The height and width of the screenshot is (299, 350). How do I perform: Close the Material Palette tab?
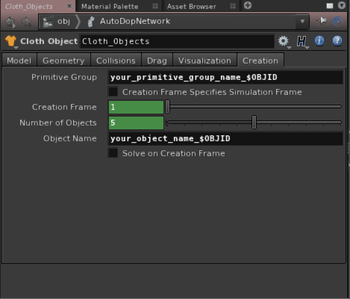click(x=155, y=6)
